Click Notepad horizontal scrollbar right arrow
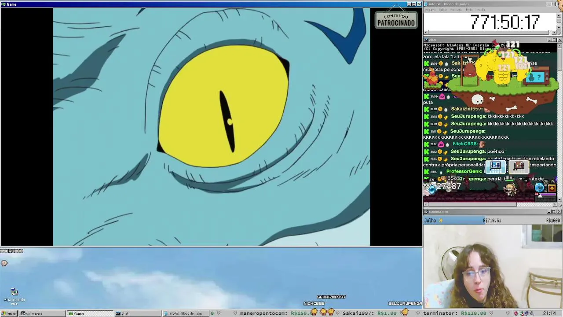563x317 pixels. (x=554, y=33)
